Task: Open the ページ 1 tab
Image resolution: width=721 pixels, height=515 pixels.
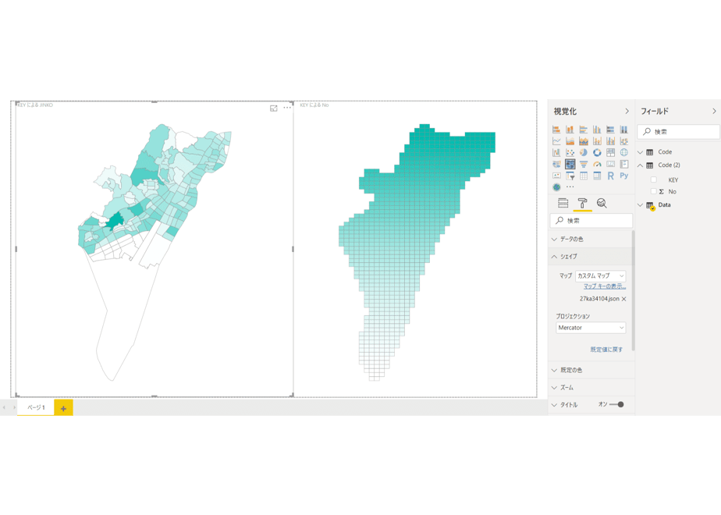Action: point(36,407)
